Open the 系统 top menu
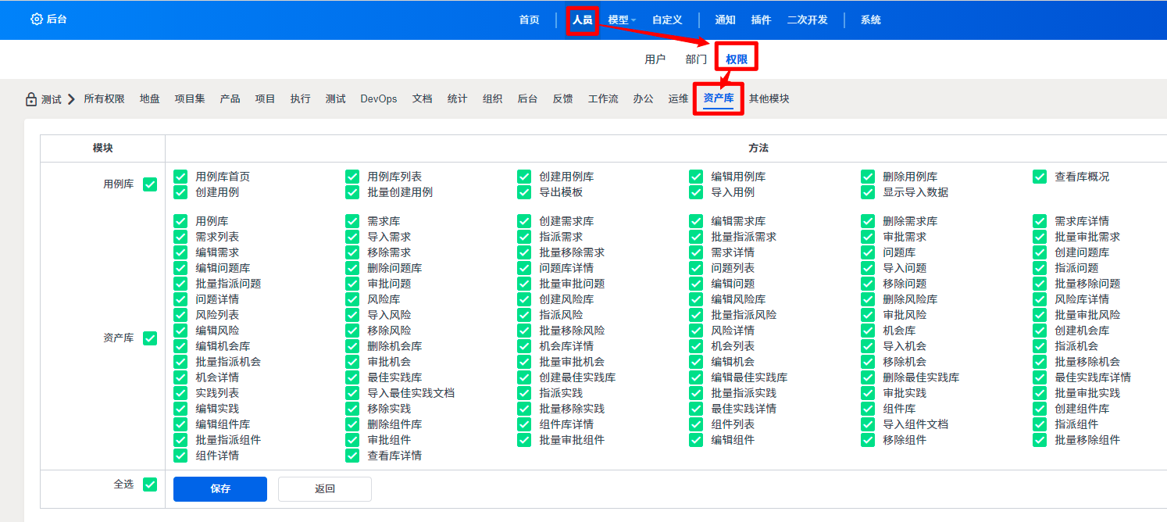The height and width of the screenshot is (522, 1167). tap(871, 20)
